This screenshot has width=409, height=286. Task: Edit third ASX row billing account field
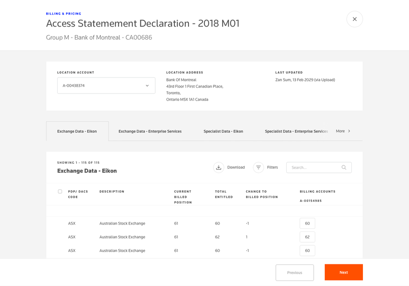click(x=307, y=250)
